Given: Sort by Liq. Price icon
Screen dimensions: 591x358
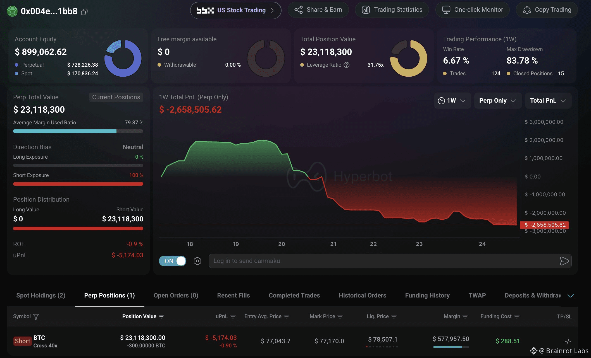Looking at the screenshot, I should pyautogui.click(x=394, y=316).
